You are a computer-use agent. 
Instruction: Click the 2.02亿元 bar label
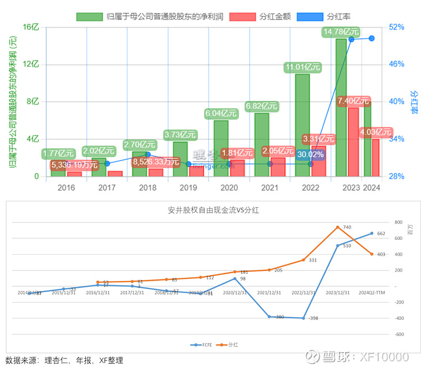click(x=98, y=151)
